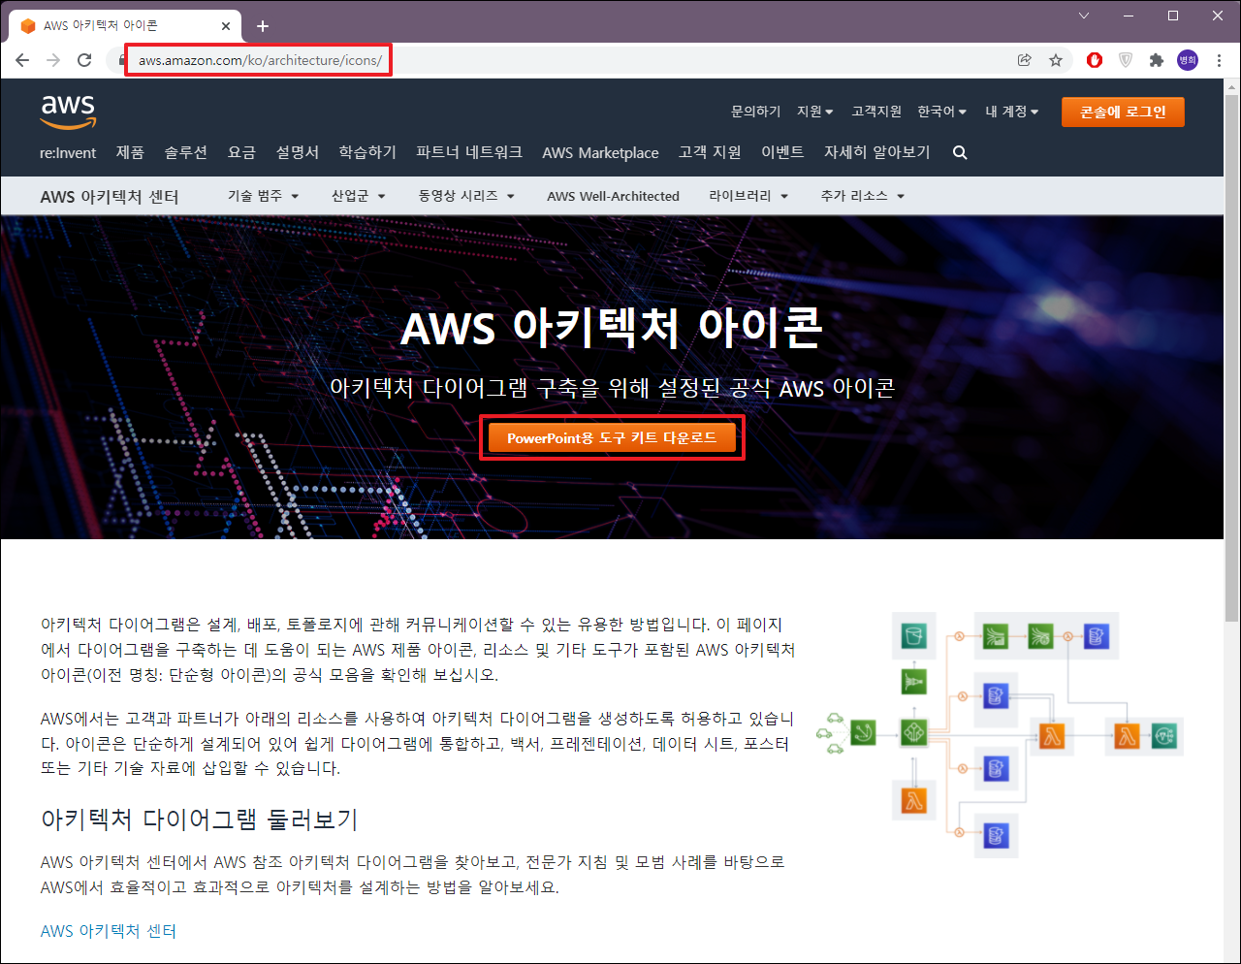The height and width of the screenshot is (964, 1241).
Task: Click the share page icon in address bar
Action: click(1025, 60)
